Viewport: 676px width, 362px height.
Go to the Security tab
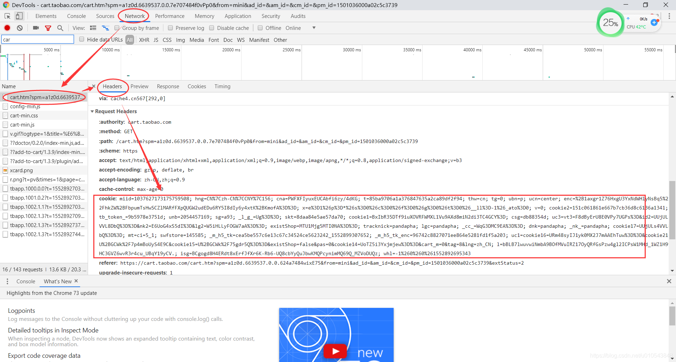(271, 16)
